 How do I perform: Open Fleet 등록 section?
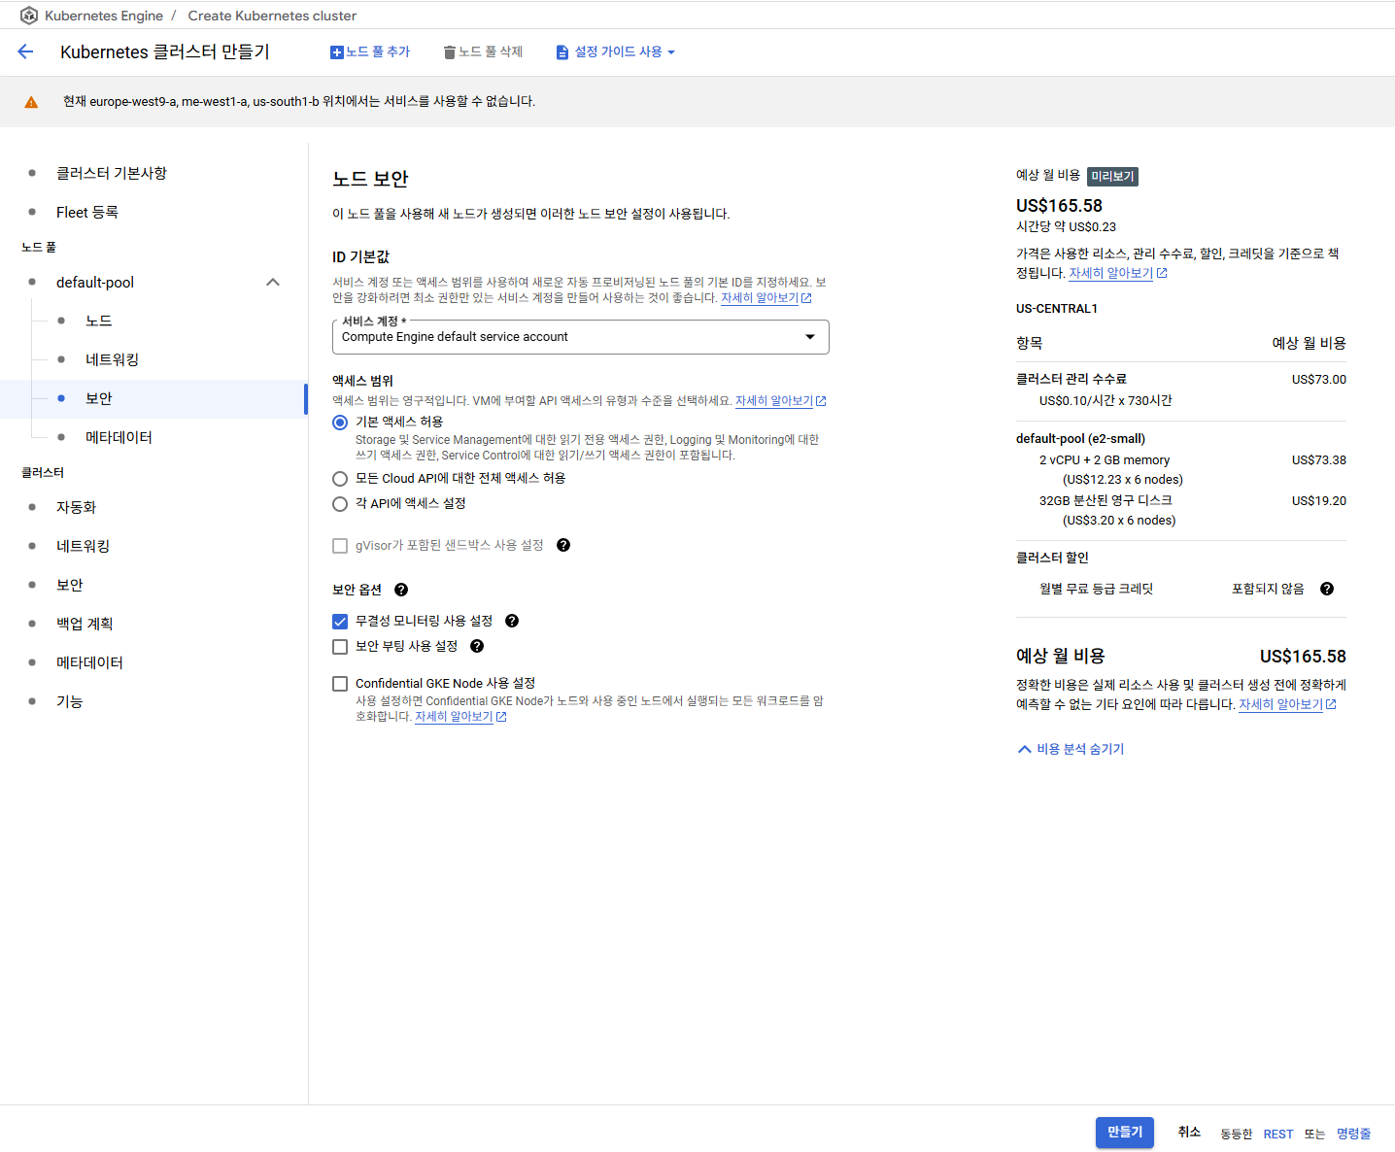click(87, 212)
